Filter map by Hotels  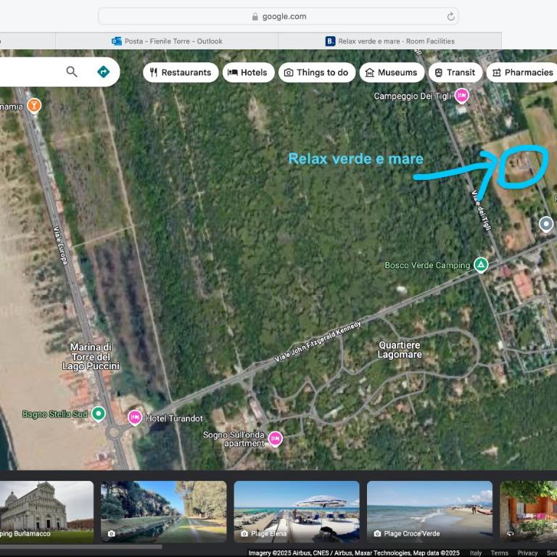248,73
